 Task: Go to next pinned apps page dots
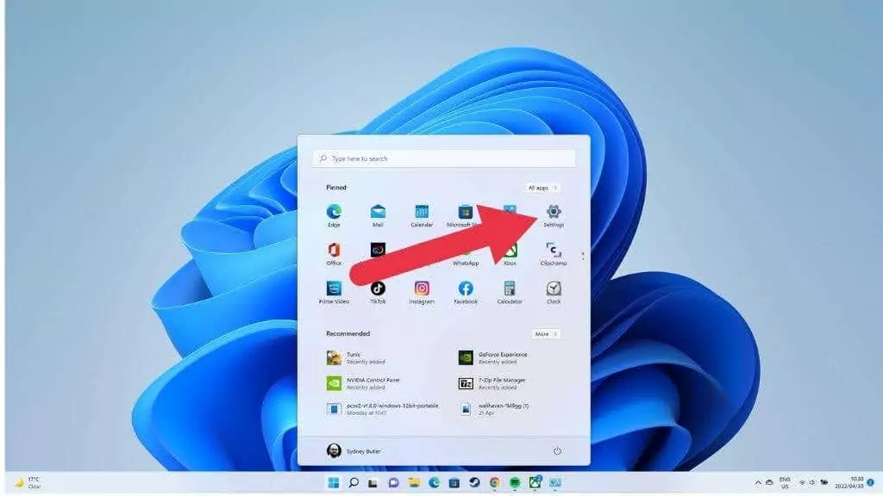[583, 255]
